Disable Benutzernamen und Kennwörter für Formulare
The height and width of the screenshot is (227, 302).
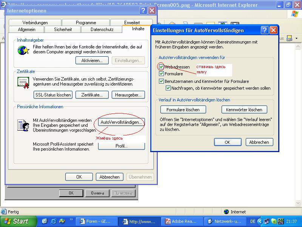pos(162,81)
